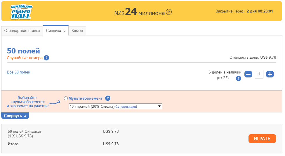Open the Все 50 полей link
The image size is (285, 156).
tap(18, 72)
